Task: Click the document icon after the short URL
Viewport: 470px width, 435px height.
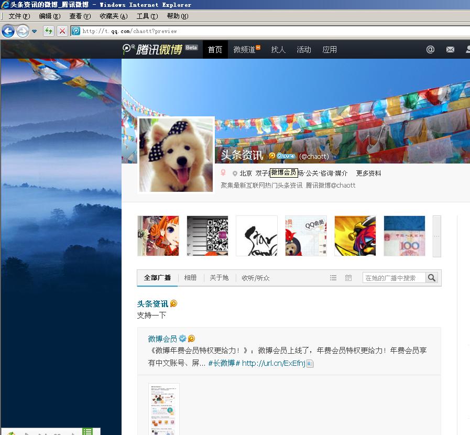Action: [x=310, y=363]
